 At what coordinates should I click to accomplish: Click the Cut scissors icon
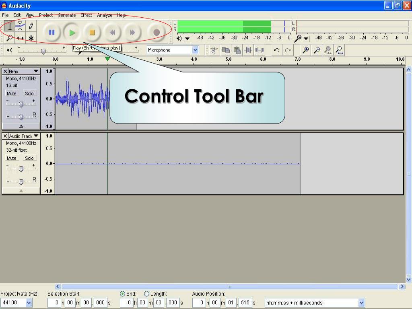(x=214, y=50)
